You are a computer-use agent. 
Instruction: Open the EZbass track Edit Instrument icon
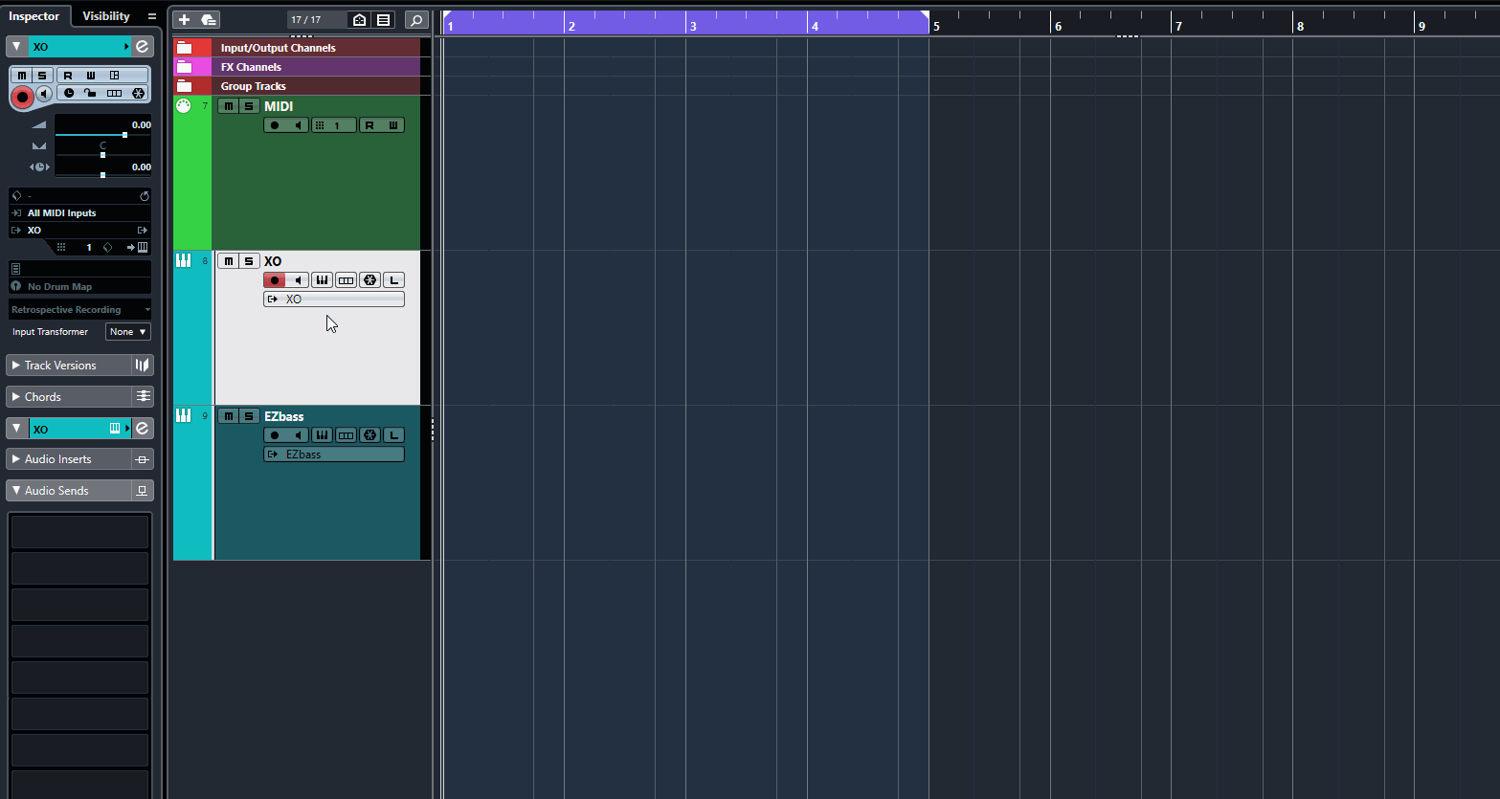322,435
